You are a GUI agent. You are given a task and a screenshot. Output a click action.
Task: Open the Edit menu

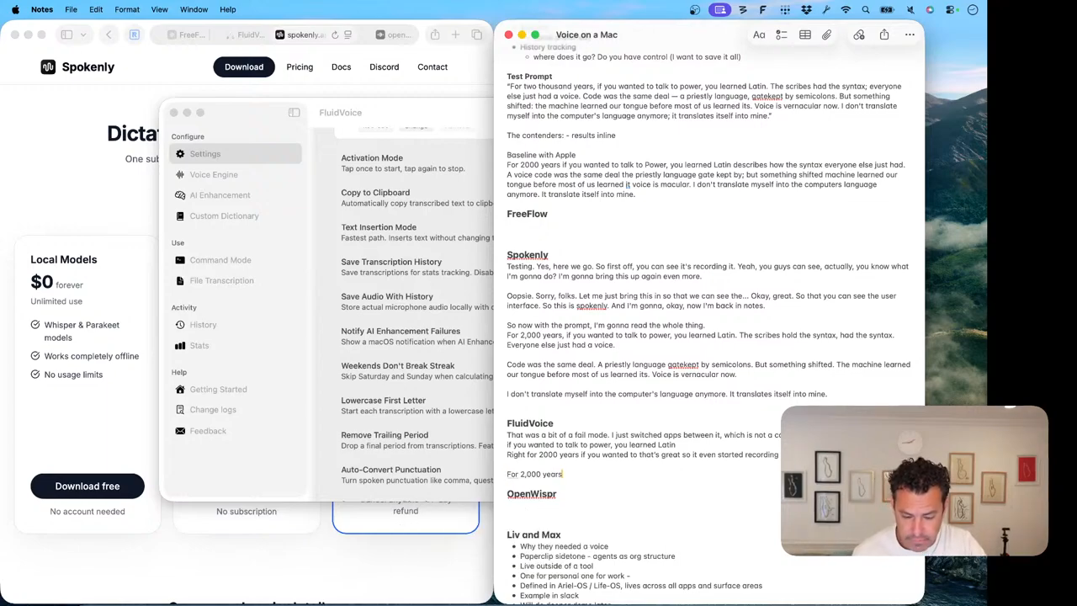pyautogui.click(x=96, y=9)
